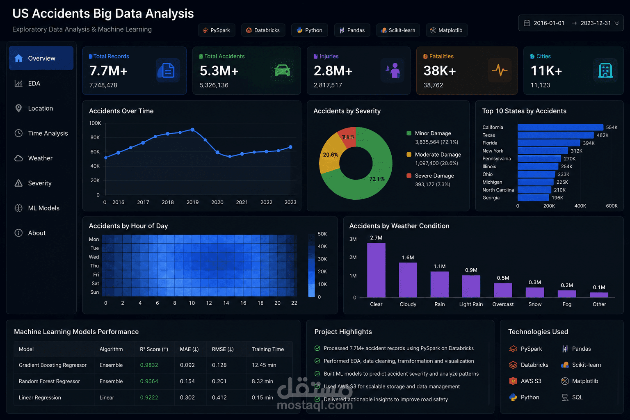This screenshot has height=420, width=630.
Task: Click the heartbeat icon on Fatalities card
Action: pyautogui.click(x=500, y=71)
